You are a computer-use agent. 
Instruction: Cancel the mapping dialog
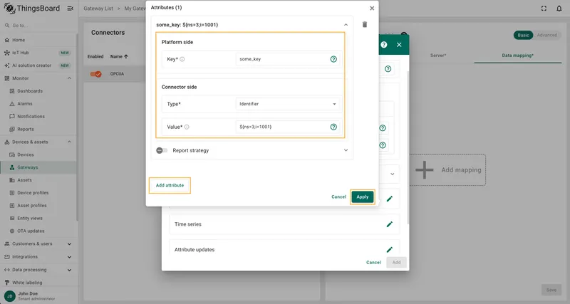(x=373, y=262)
